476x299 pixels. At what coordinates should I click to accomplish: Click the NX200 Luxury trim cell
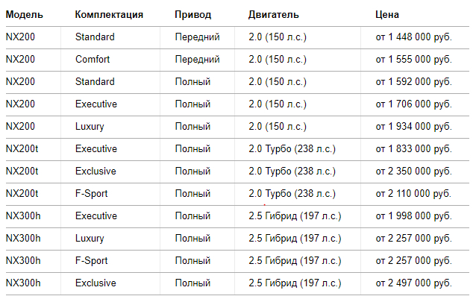(90, 127)
